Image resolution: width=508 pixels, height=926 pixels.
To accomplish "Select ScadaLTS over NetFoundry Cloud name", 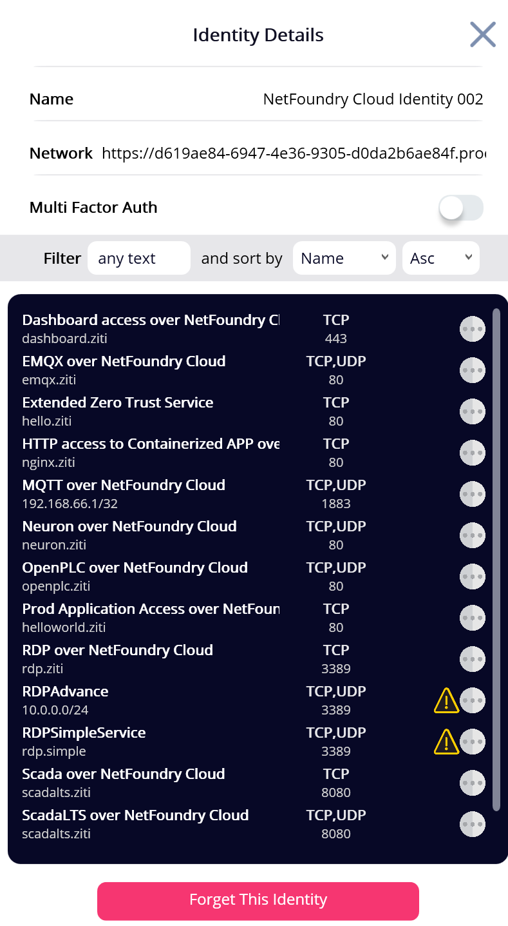I will [135, 815].
